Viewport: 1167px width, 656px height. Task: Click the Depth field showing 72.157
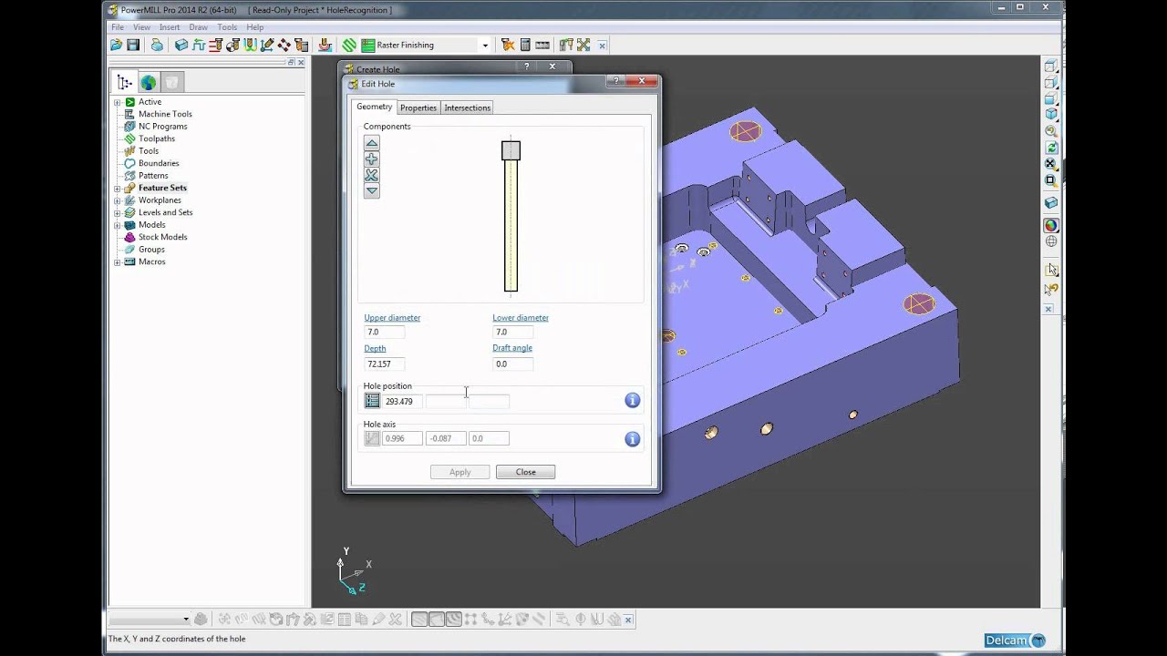(384, 364)
